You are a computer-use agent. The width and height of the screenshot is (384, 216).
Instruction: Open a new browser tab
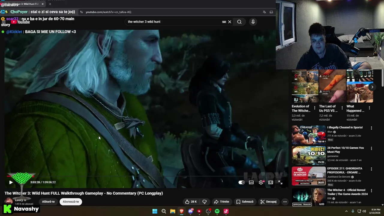point(50,4)
